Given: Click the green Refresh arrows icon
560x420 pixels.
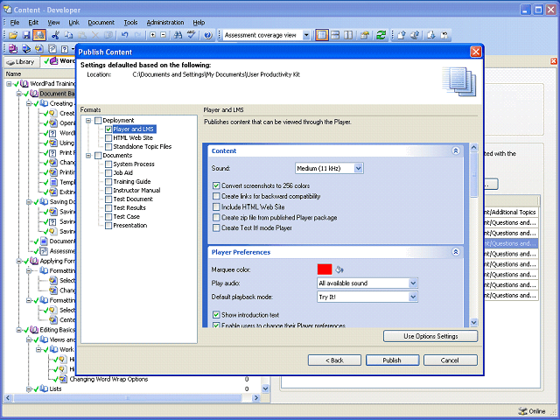Looking at the screenshot, I should [381, 35].
